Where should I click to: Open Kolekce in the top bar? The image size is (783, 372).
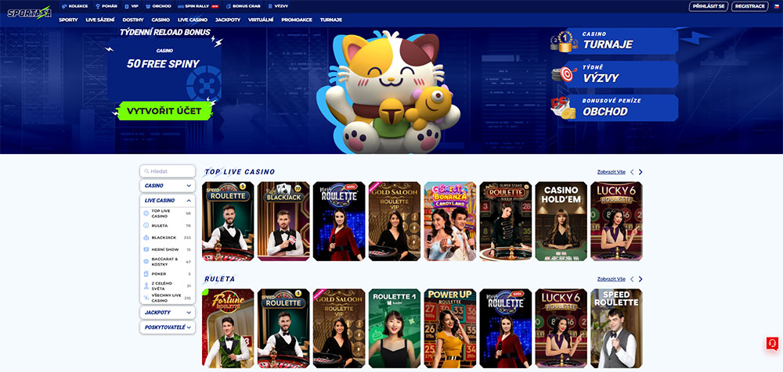pyautogui.click(x=75, y=6)
